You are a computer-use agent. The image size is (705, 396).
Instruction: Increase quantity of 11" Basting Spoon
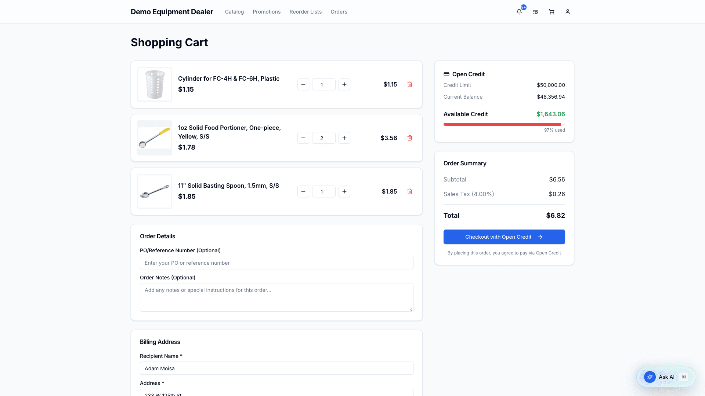tap(344, 191)
